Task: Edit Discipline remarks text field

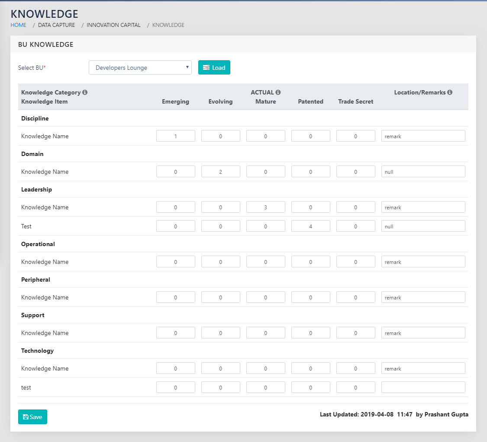Action: (x=423, y=136)
